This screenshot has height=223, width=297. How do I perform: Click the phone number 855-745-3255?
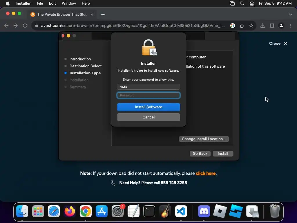[x=174, y=183]
